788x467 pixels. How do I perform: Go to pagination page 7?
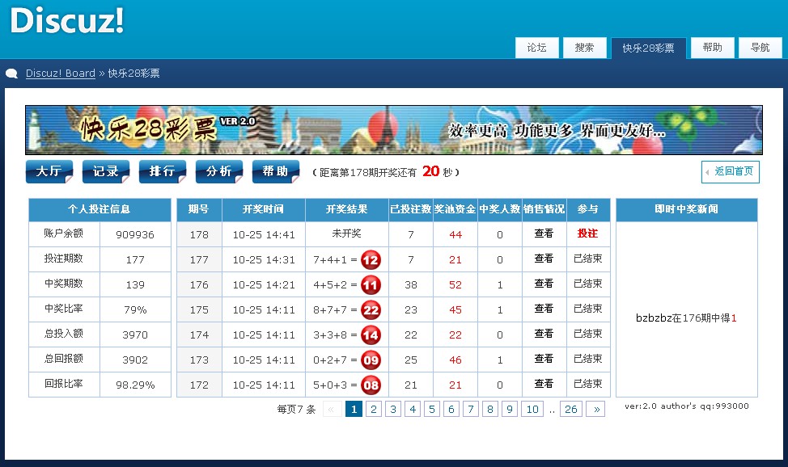coord(471,410)
